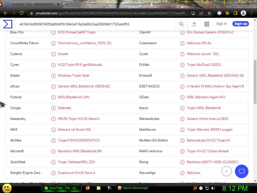Open the Chrome three-dot menu
Image resolution: width=257 pixels, height=193 pixels.
(251, 13)
